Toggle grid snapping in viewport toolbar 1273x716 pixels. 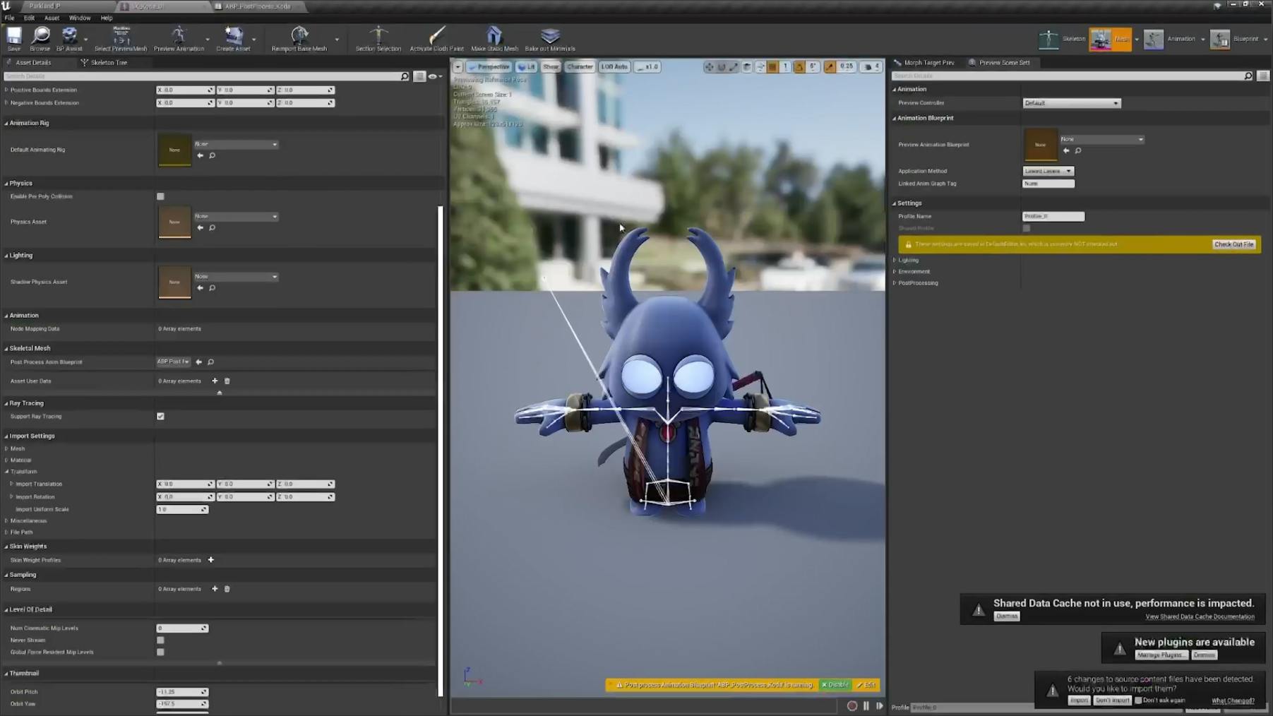773,66
